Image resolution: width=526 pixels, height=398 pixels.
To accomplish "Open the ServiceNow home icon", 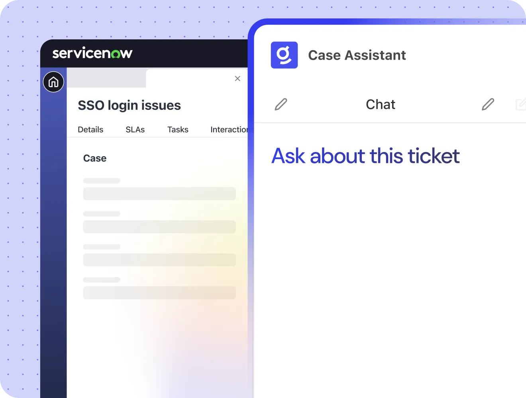I will pos(53,82).
